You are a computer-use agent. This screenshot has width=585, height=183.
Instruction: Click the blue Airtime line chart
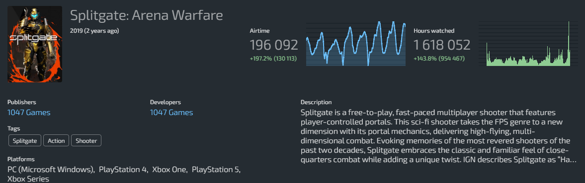tap(356, 44)
